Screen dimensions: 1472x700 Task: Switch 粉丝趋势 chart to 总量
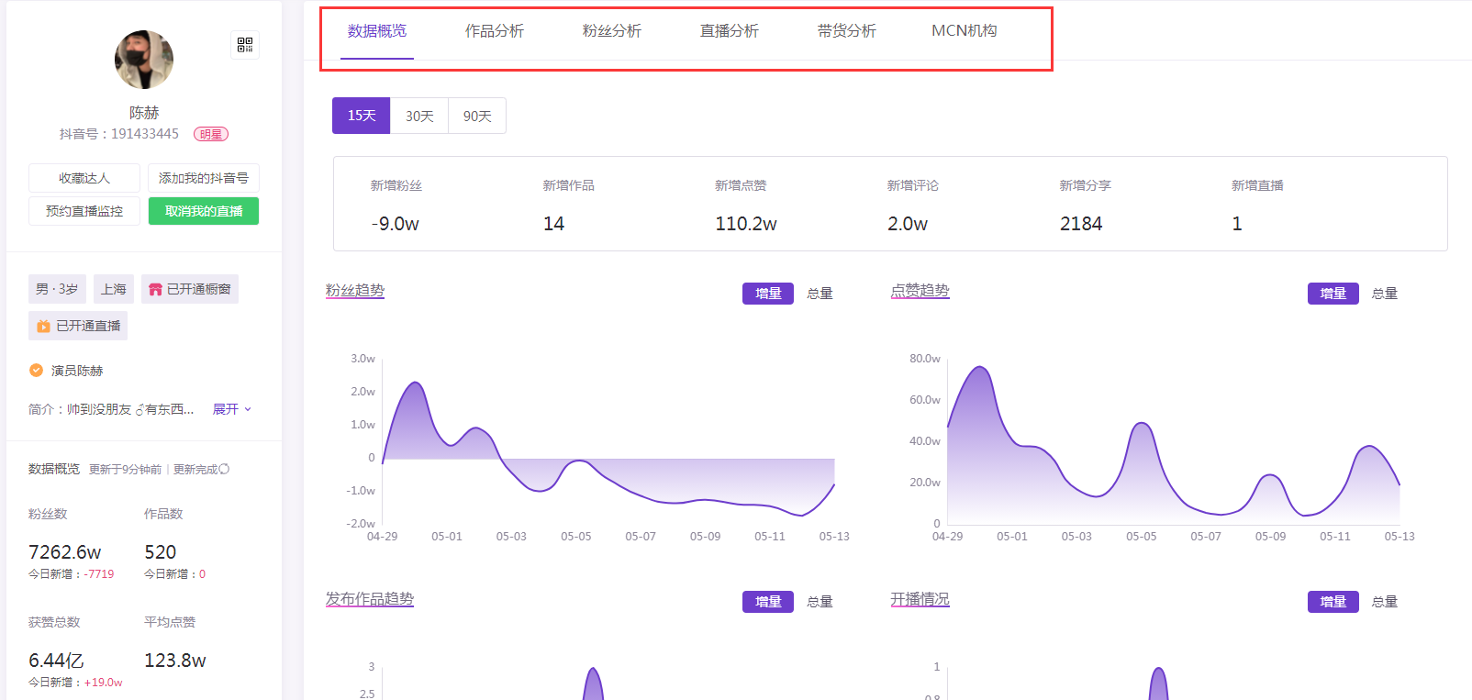tap(820, 294)
